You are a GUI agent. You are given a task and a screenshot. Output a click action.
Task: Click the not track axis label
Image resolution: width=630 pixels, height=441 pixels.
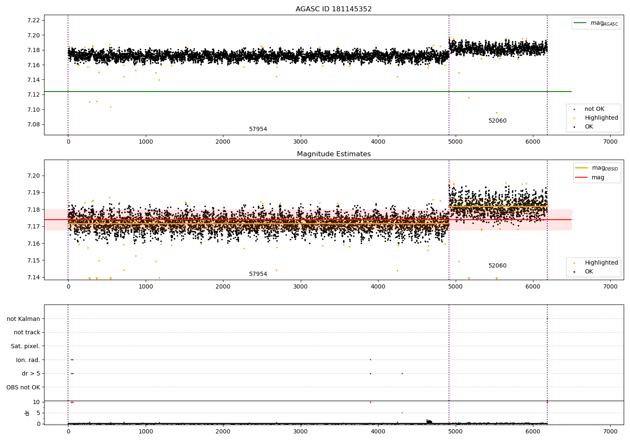pyautogui.click(x=27, y=332)
